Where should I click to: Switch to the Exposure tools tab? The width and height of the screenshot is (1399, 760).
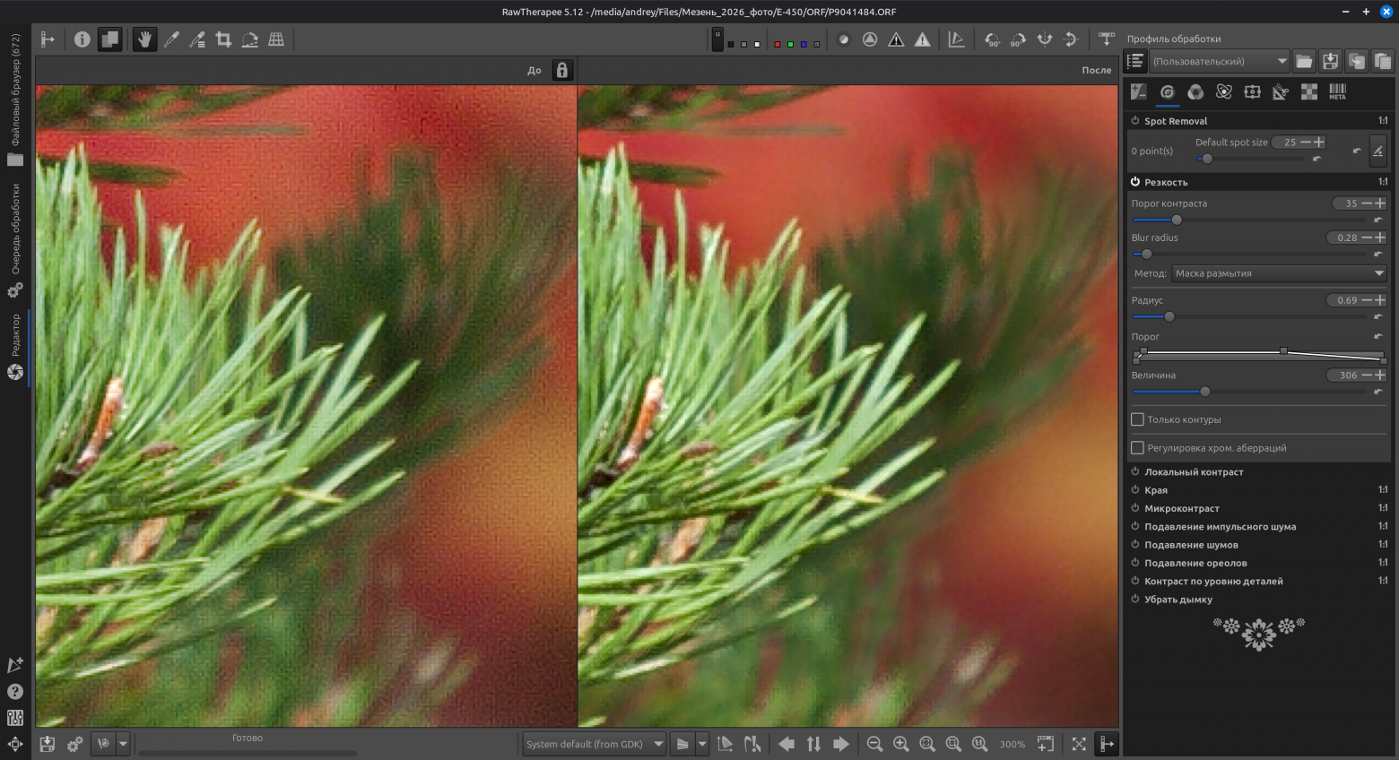(1139, 91)
